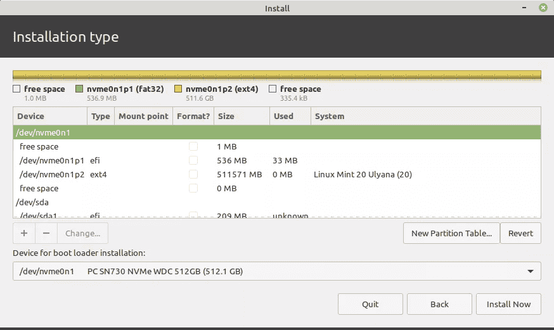Click Revert to undo partition changes
The width and height of the screenshot is (554, 330).
tap(520, 233)
